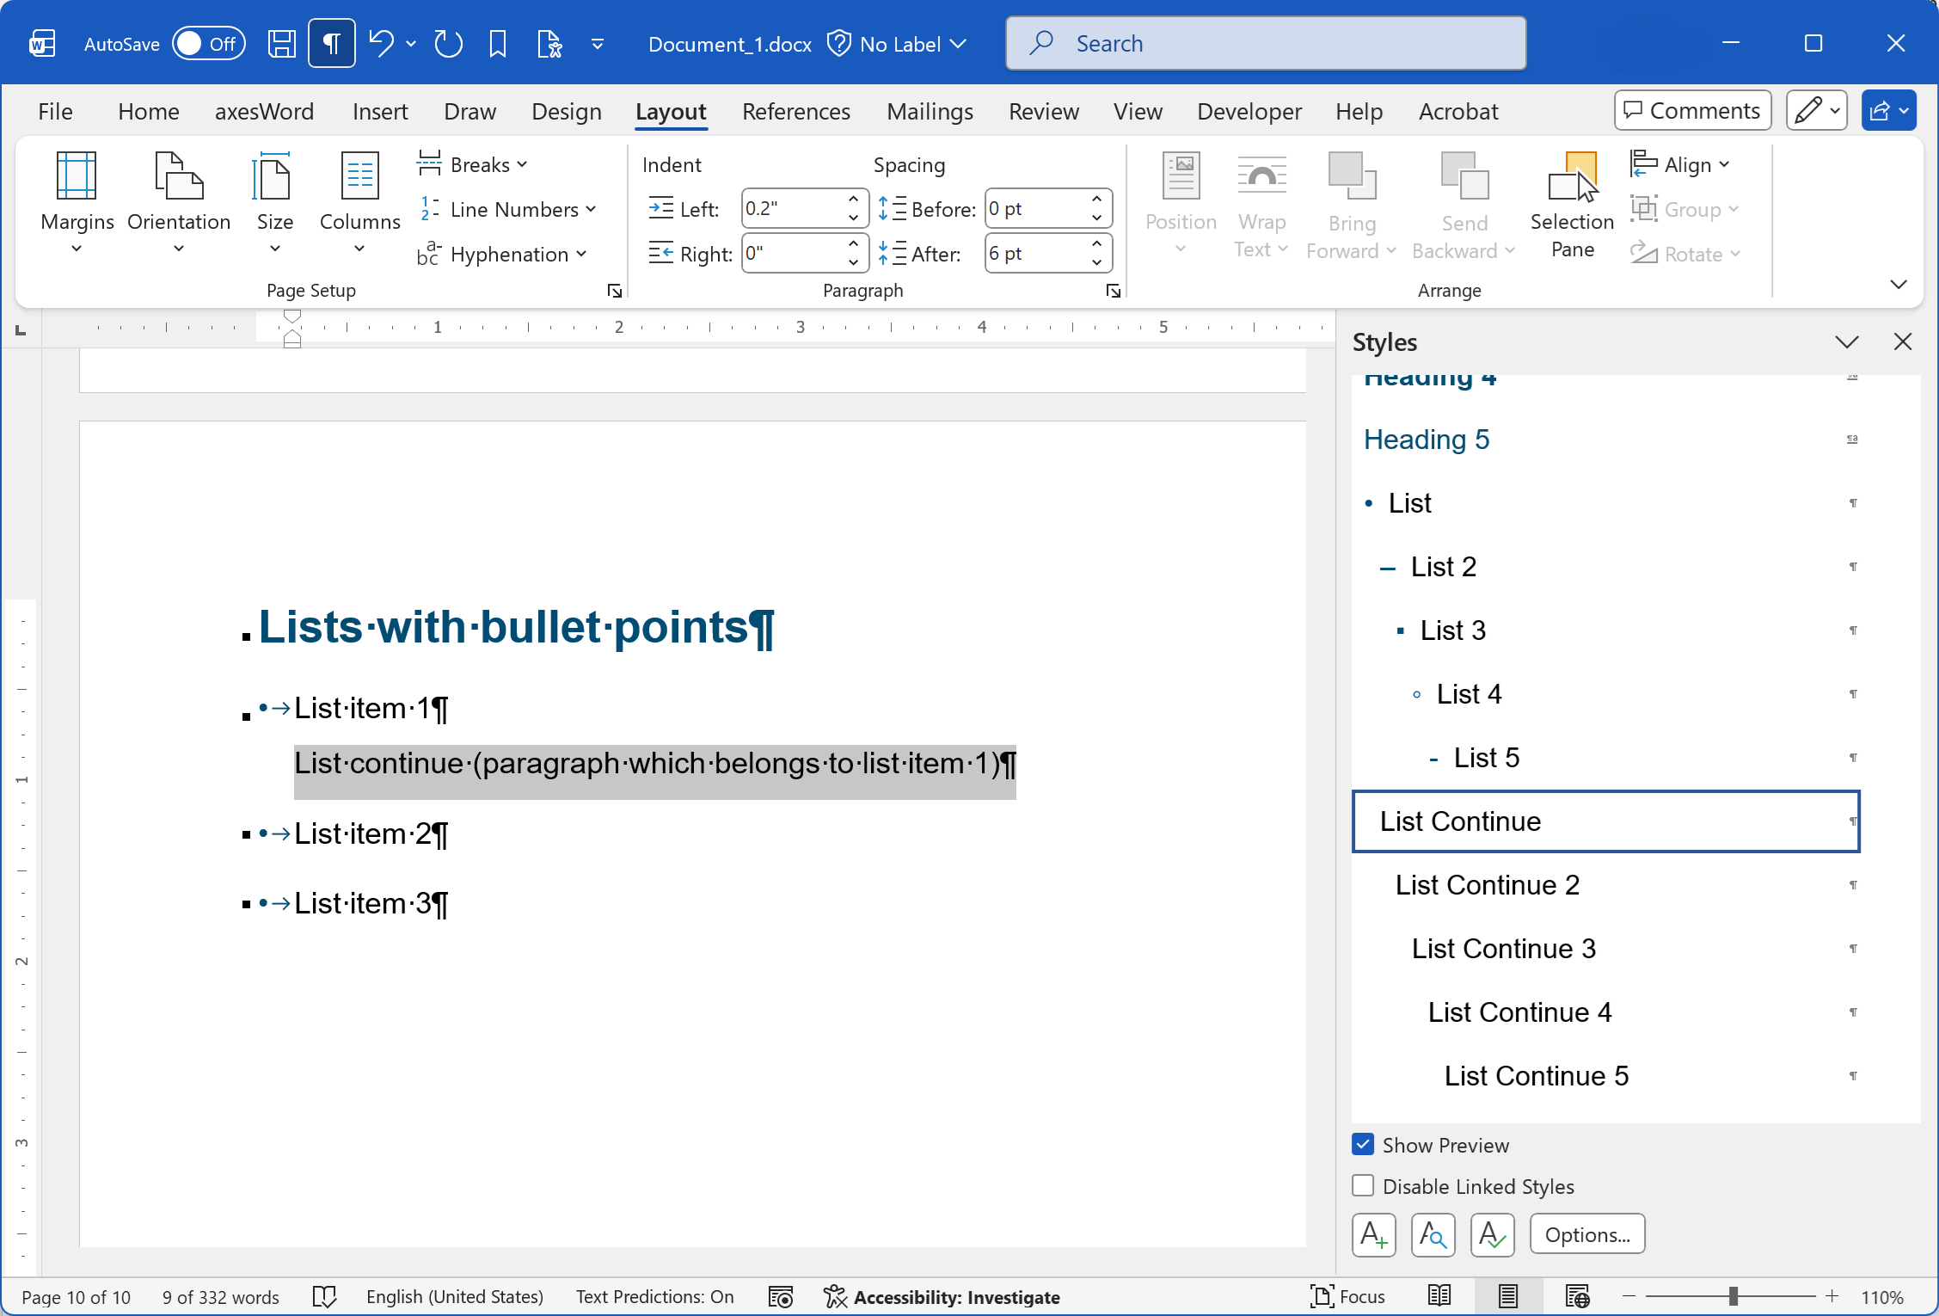Click Accessibility: Investigate in status bar
The height and width of the screenshot is (1316, 1939).
942,1296
